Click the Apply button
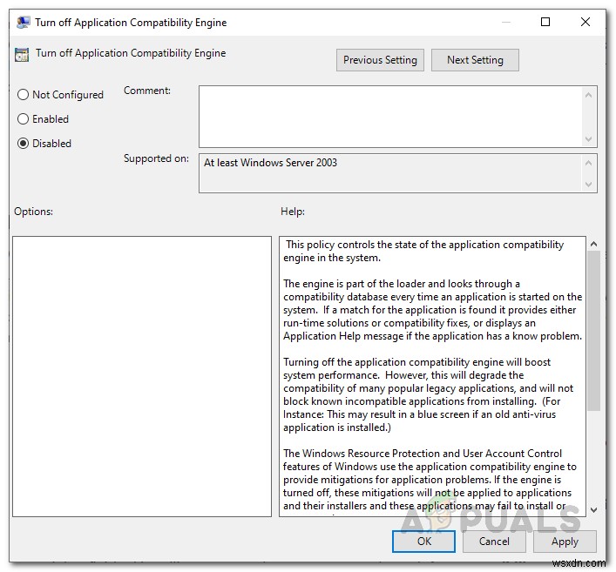Viewport: 616px width, 572px height. [565, 542]
